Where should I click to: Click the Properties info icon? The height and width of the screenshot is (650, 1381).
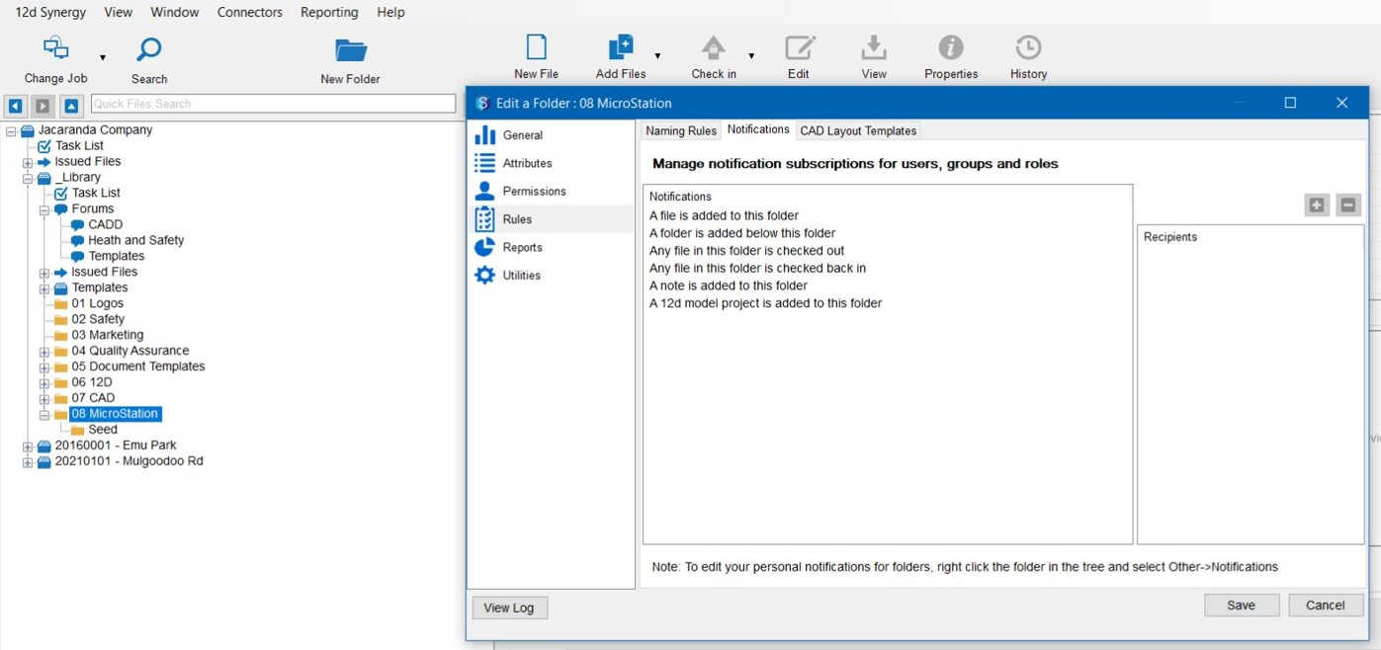click(951, 48)
